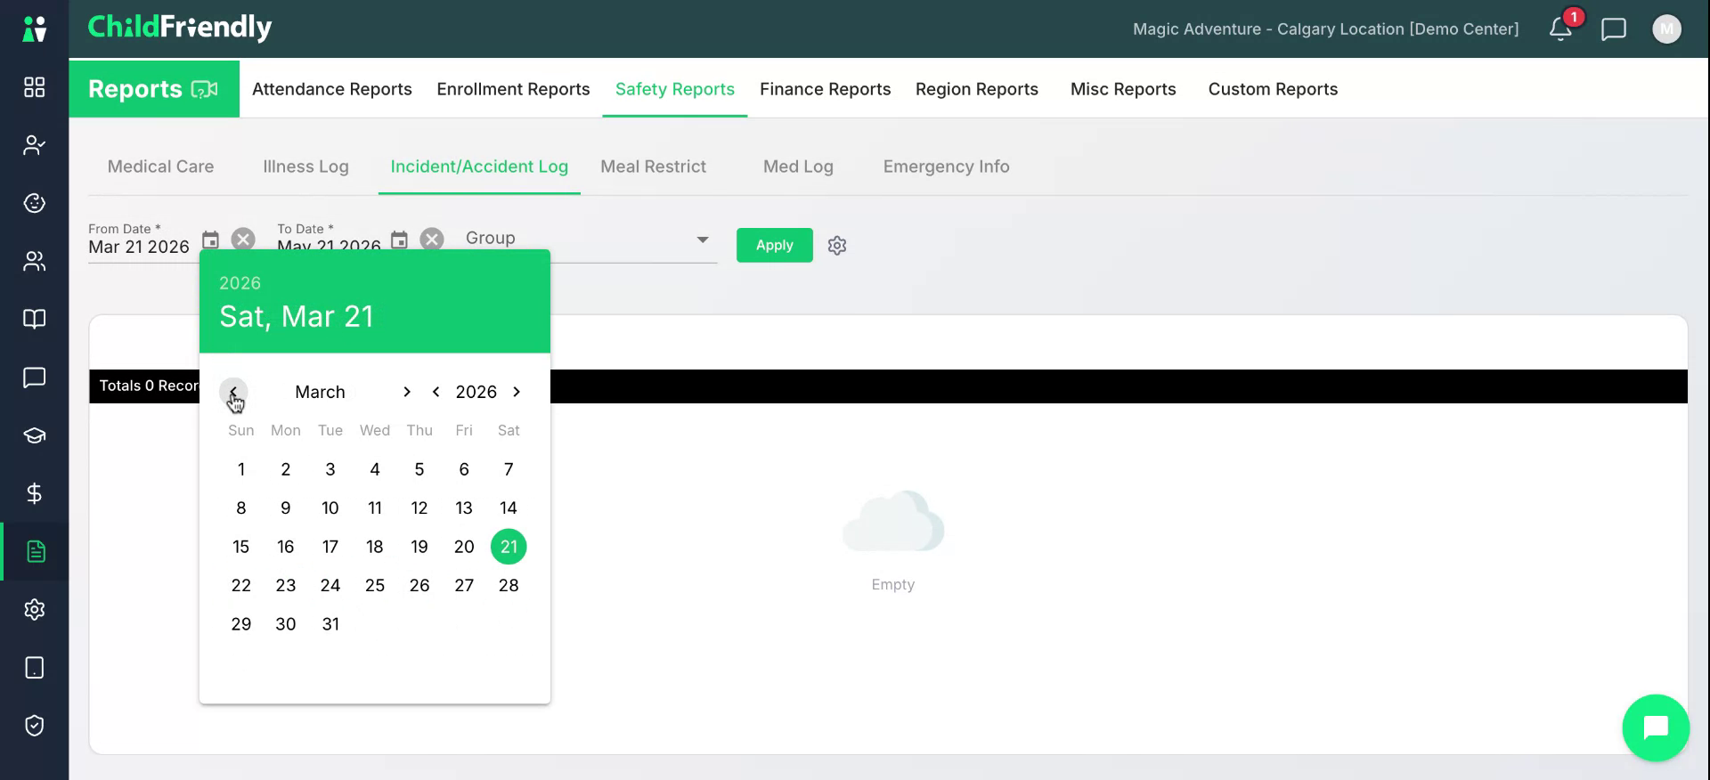
Task: Open the messages icon in top header
Action: 1614,29
